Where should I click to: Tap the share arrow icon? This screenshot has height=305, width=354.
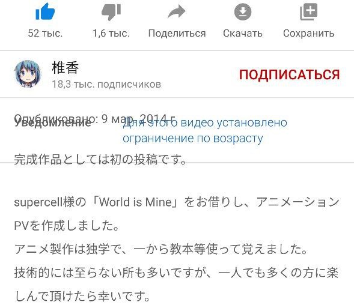click(177, 11)
